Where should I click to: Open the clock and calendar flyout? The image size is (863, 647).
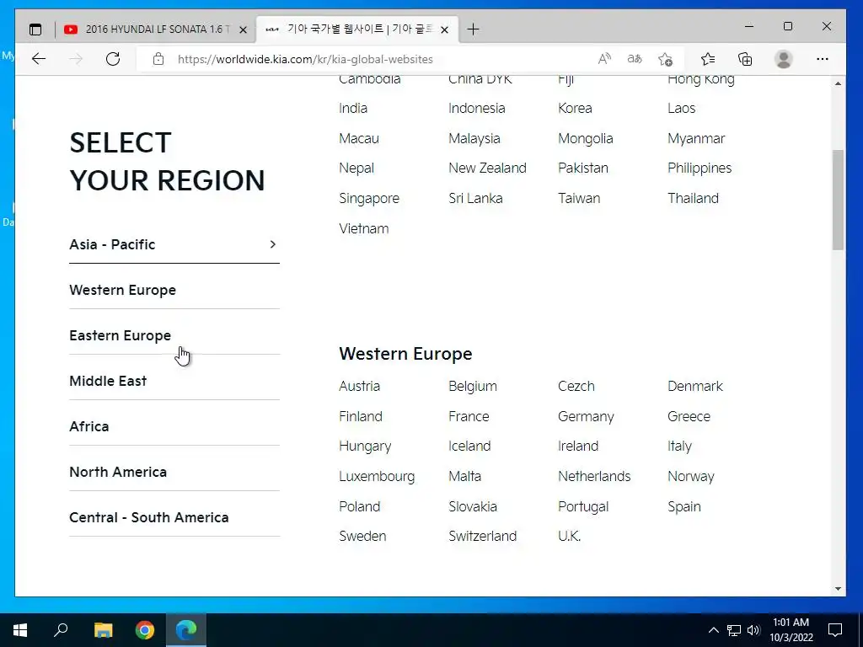click(791, 630)
